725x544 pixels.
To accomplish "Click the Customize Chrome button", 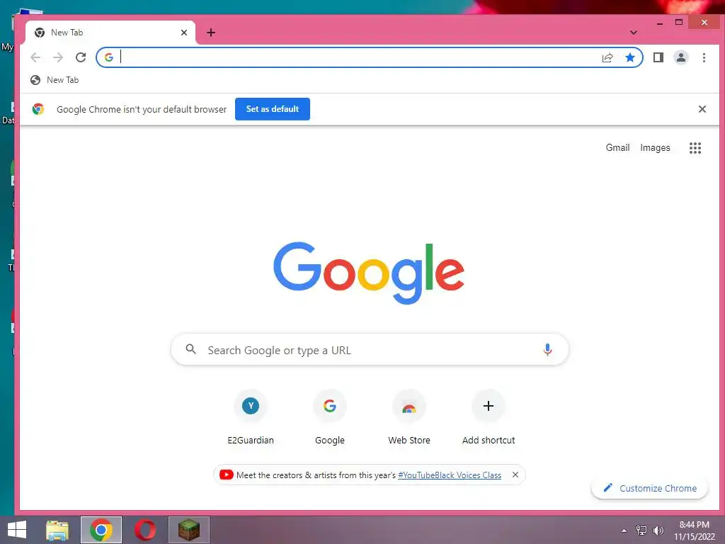I will click(649, 488).
